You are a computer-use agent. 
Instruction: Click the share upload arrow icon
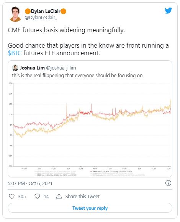tap(59, 196)
